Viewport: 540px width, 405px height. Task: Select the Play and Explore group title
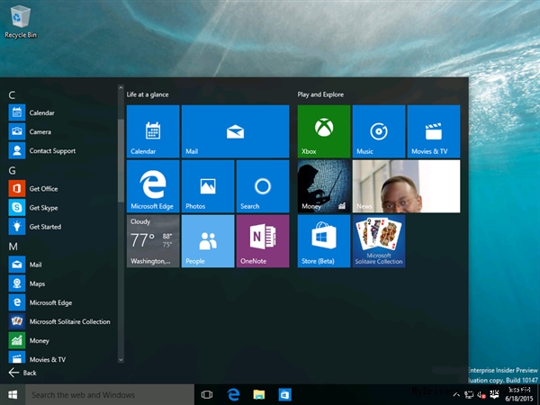coord(320,94)
